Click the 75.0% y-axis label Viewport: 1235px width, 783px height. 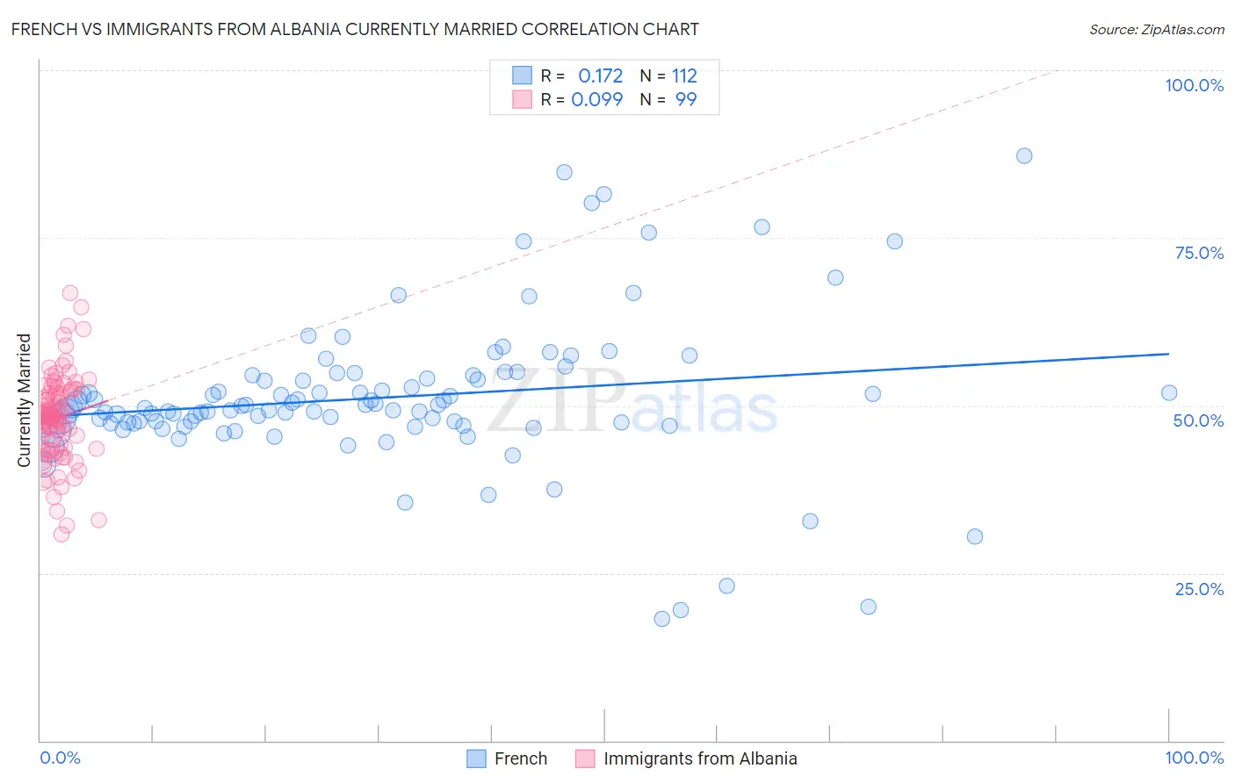(1199, 253)
